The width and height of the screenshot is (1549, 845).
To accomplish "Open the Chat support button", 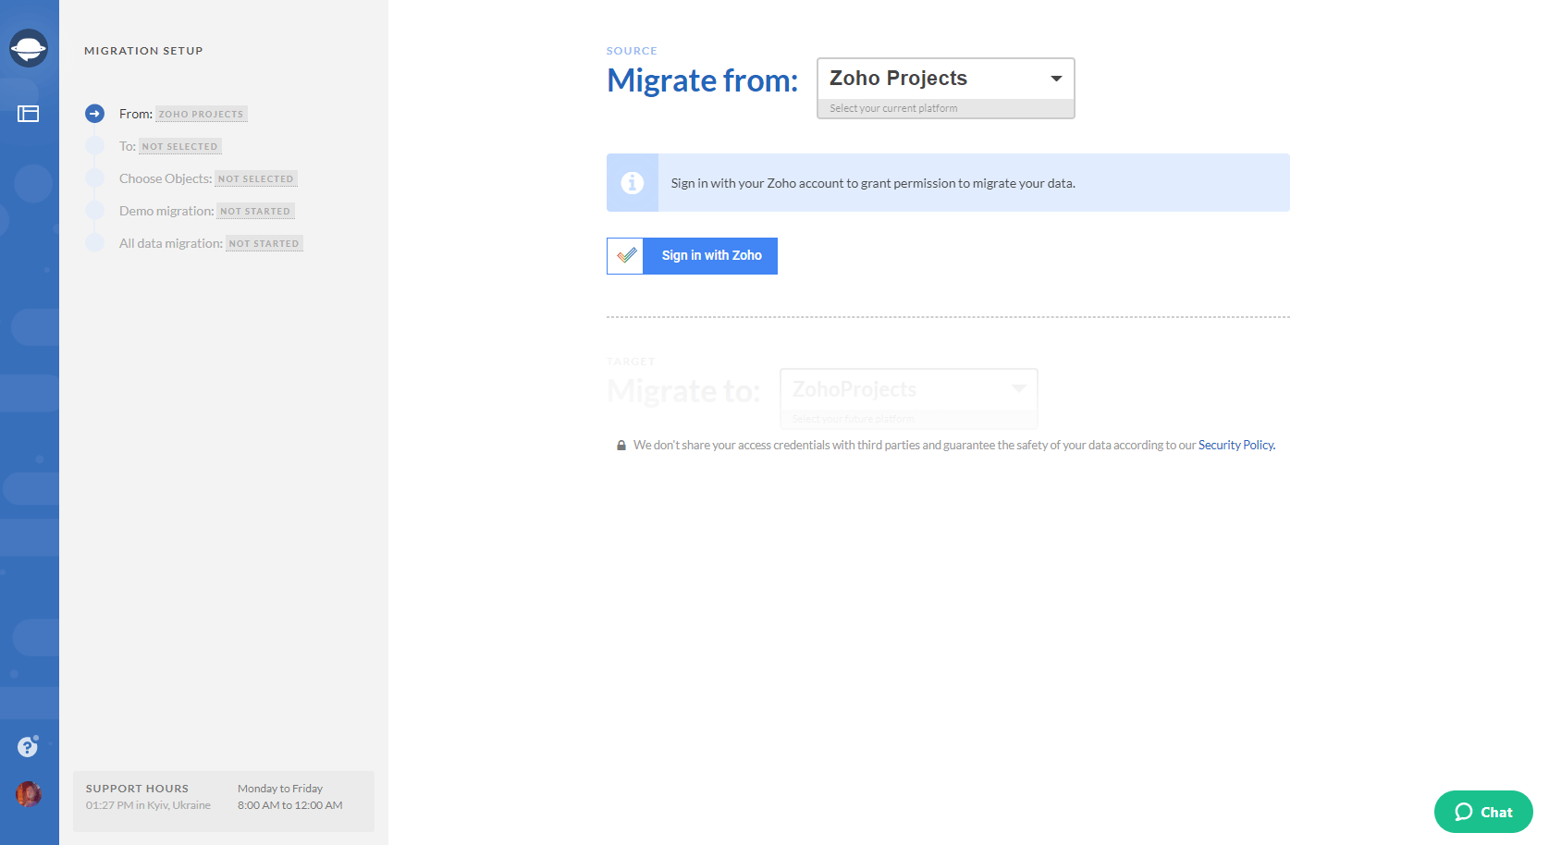I will pos(1483,812).
